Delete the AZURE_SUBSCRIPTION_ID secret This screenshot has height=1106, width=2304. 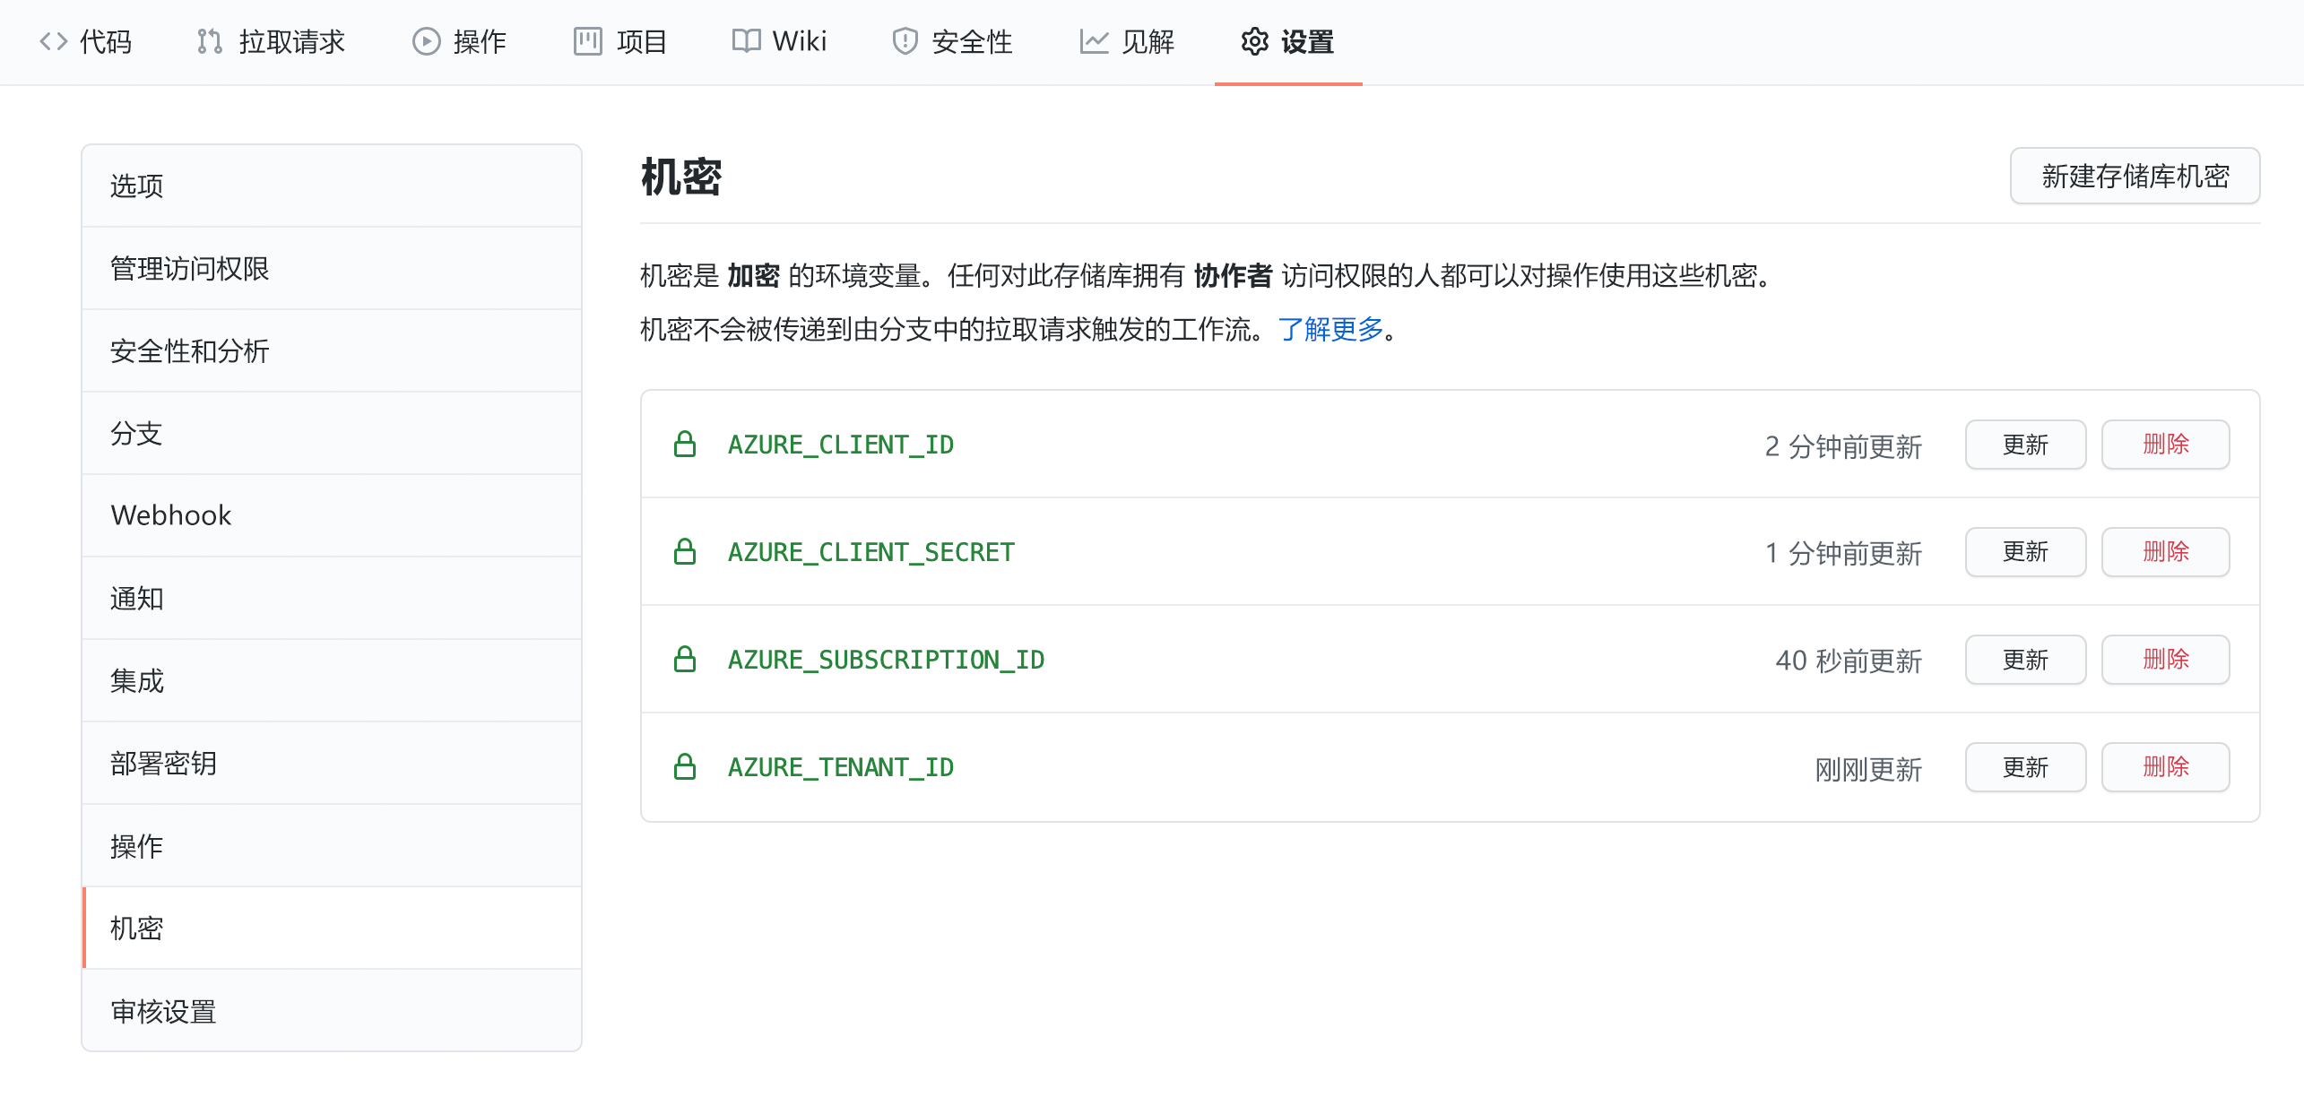tap(2166, 660)
